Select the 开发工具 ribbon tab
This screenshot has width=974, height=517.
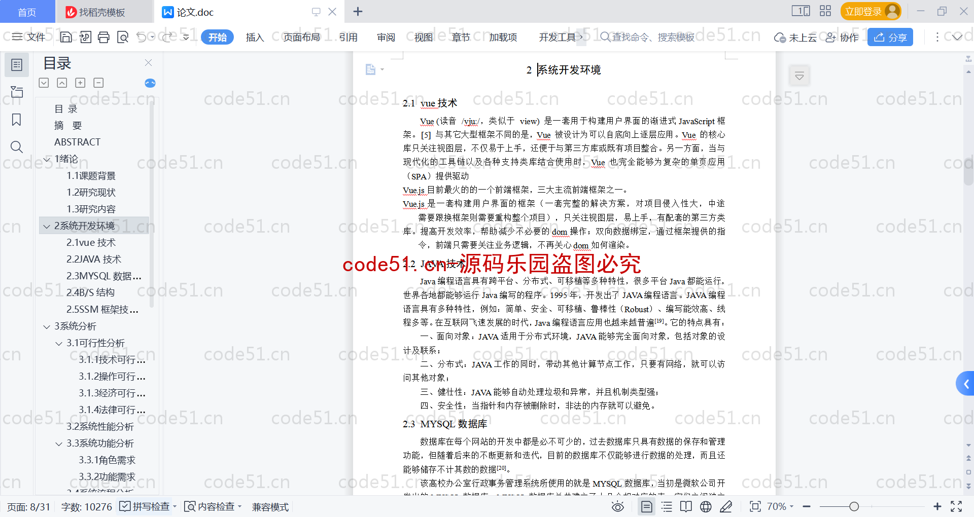point(557,37)
